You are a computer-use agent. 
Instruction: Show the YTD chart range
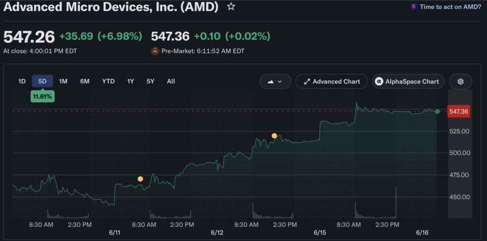pos(108,82)
